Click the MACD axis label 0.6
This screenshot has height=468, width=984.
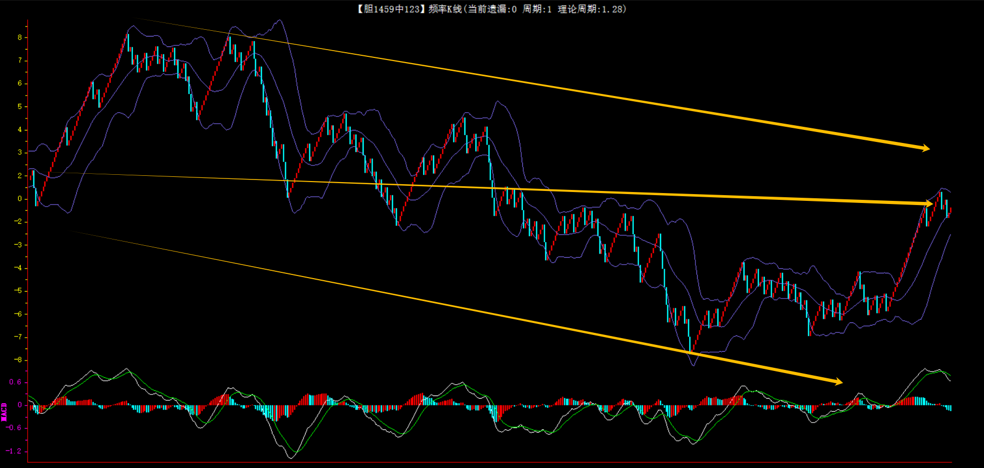[x=15, y=382]
